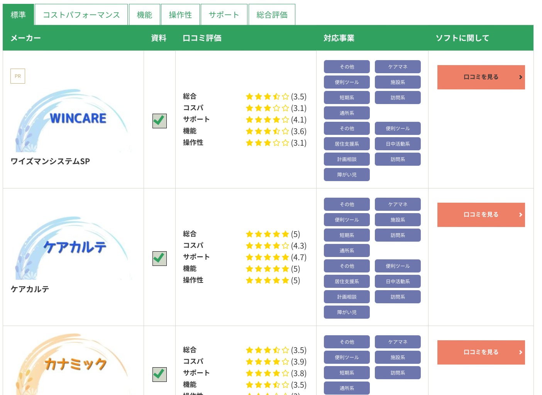The width and height of the screenshot is (542, 395).
Task: Switch to the コストパフォーマンス tab
Action: [x=81, y=15]
